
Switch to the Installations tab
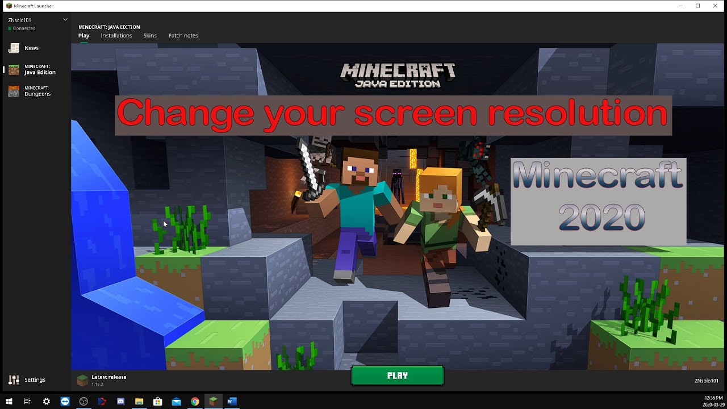coord(116,35)
